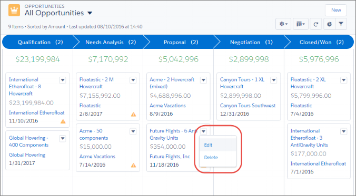This screenshot has height=196, width=356.
Task: Open the Canyon Tours Southwest account link
Action: [248, 106]
